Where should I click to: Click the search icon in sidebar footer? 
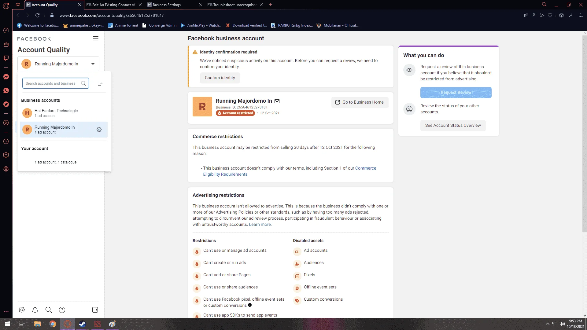tap(49, 310)
